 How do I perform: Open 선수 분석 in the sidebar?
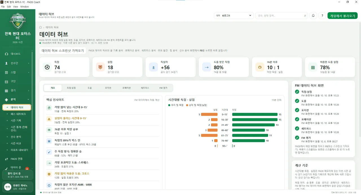click(16, 137)
